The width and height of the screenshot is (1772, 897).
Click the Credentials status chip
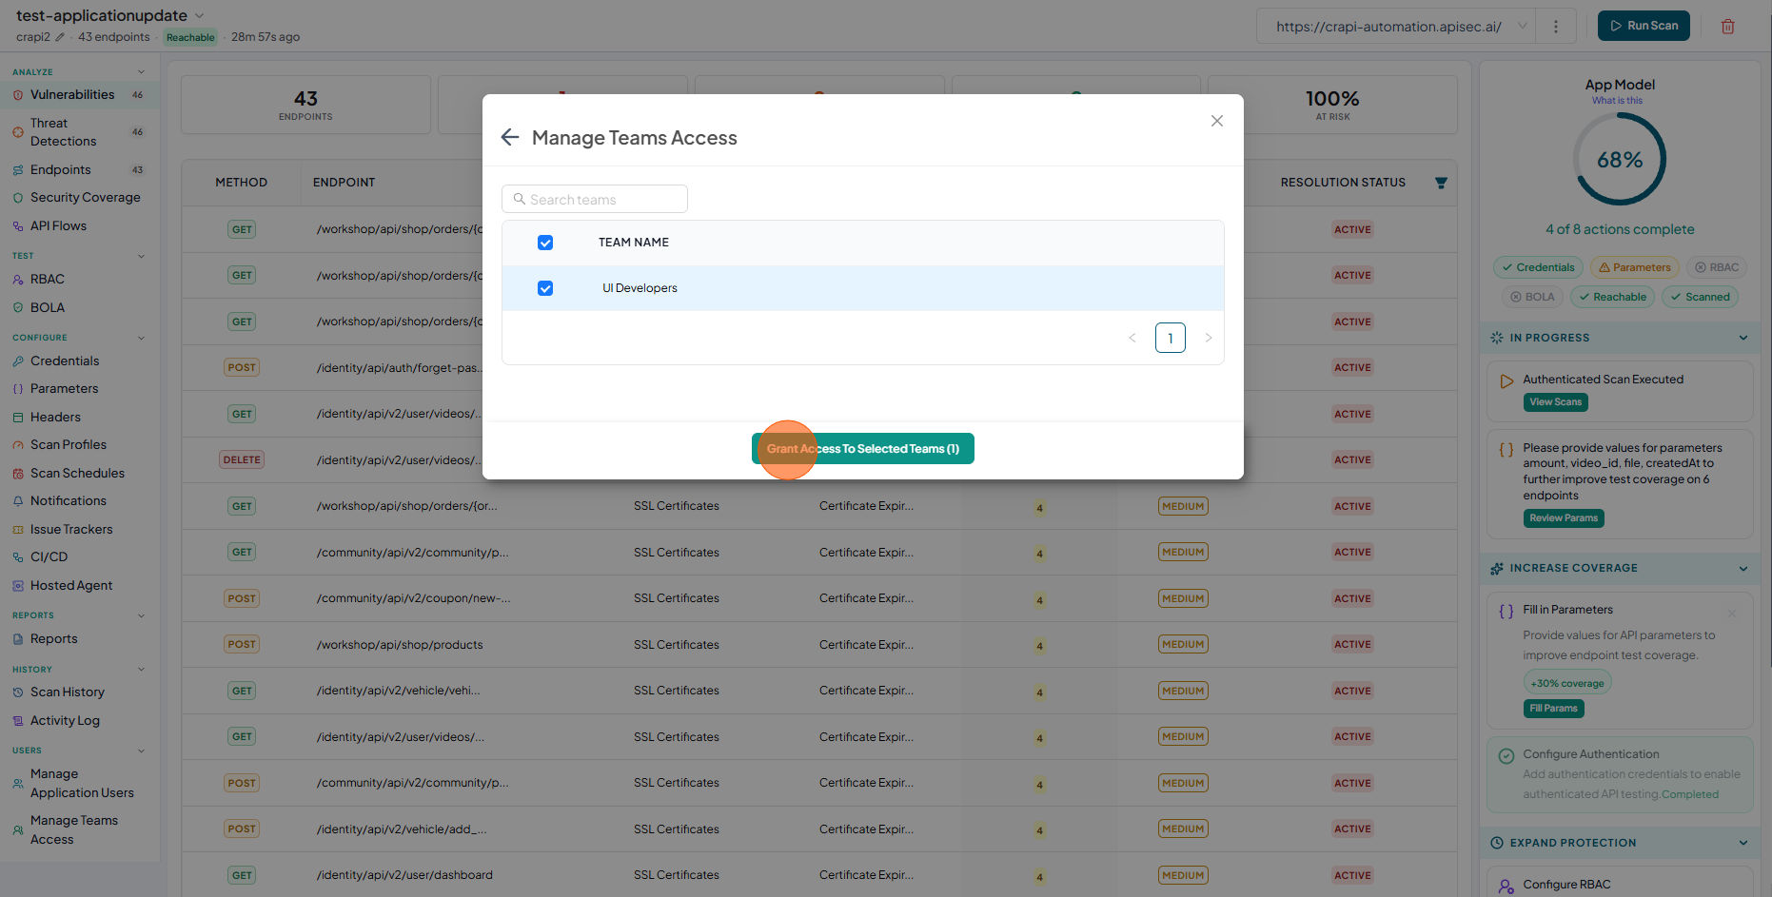click(x=1538, y=267)
